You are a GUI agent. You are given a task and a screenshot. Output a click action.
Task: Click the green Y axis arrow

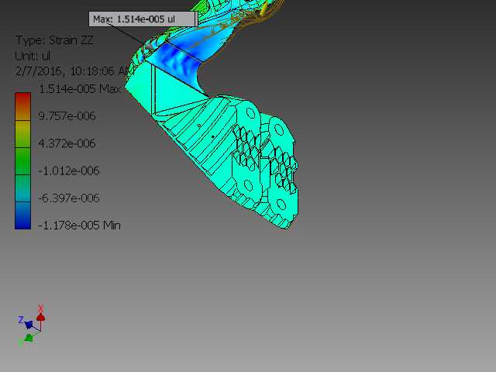coord(29,338)
